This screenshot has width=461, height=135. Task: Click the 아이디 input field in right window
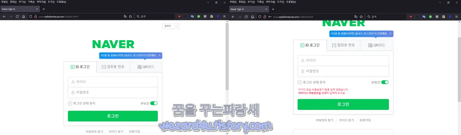pyautogui.click(x=343, y=61)
